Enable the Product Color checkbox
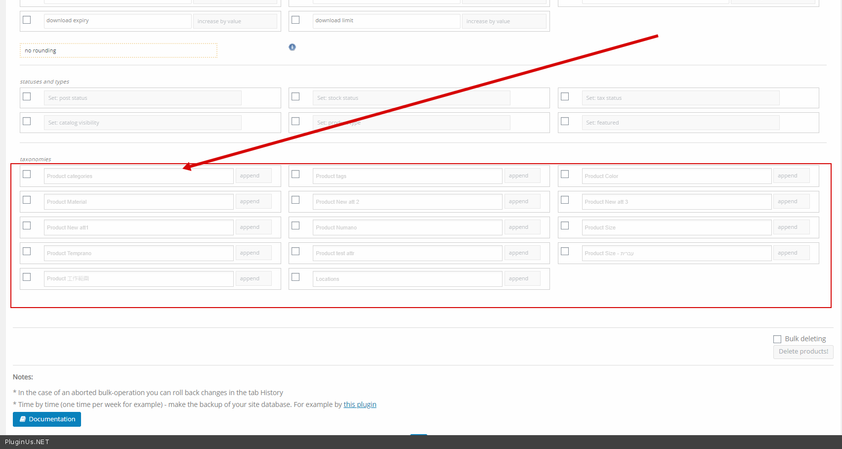842x449 pixels. [x=565, y=174]
